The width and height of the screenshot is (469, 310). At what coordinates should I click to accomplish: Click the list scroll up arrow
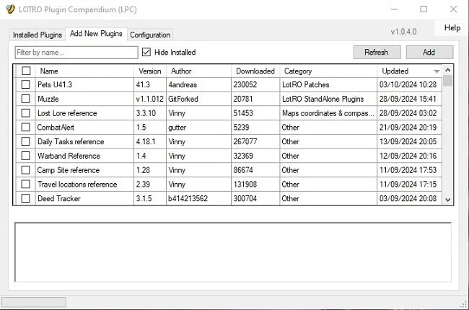[x=448, y=70]
